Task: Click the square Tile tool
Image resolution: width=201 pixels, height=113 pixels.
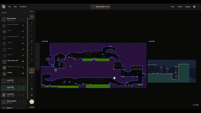Action: point(32,89)
